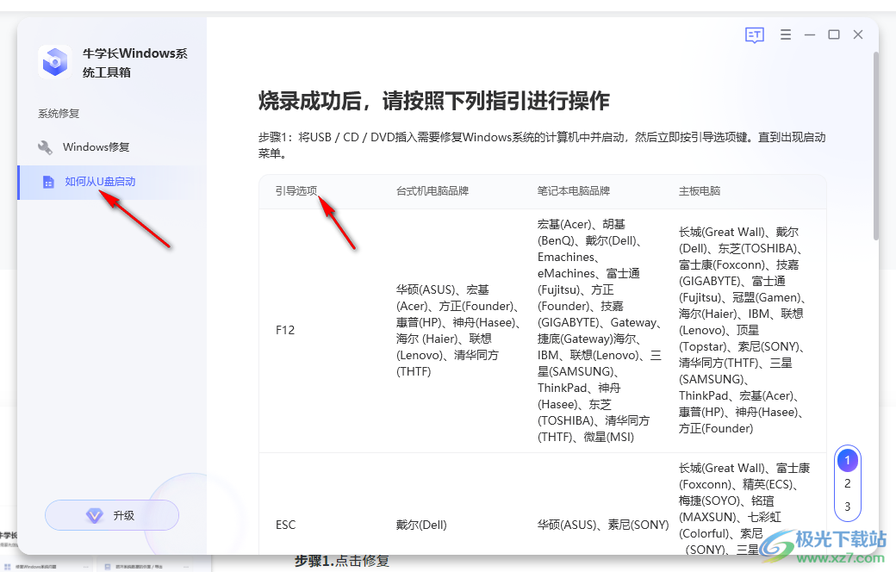
Task: Click the 牛学长Windows系统工具箱 title
Action: (135, 62)
